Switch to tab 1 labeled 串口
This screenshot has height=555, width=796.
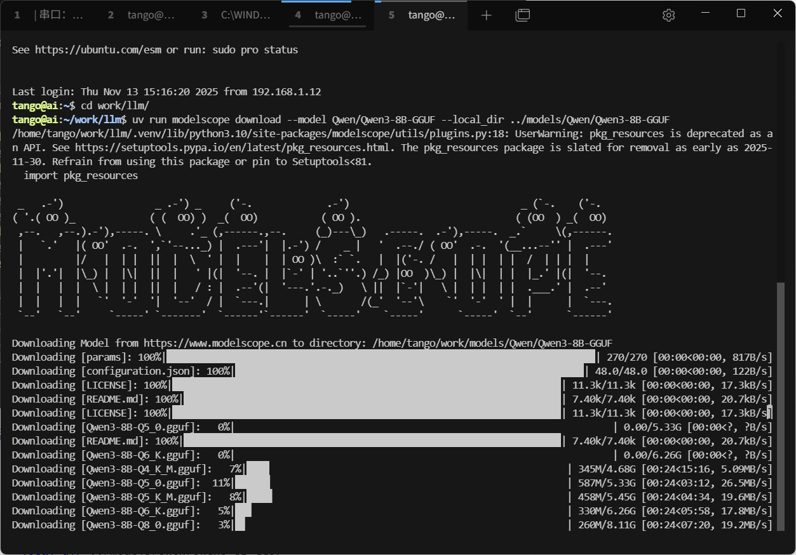pyautogui.click(x=48, y=15)
